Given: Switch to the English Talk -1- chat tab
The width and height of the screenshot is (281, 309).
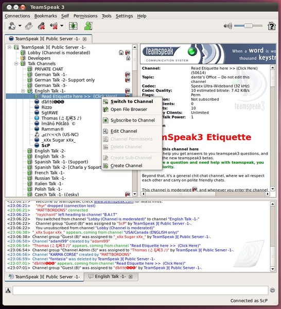Looking at the screenshot, I should 111,277.
